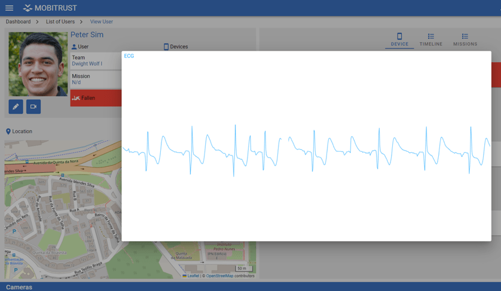
Task: Open the Missions tab
Action: (x=465, y=39)
